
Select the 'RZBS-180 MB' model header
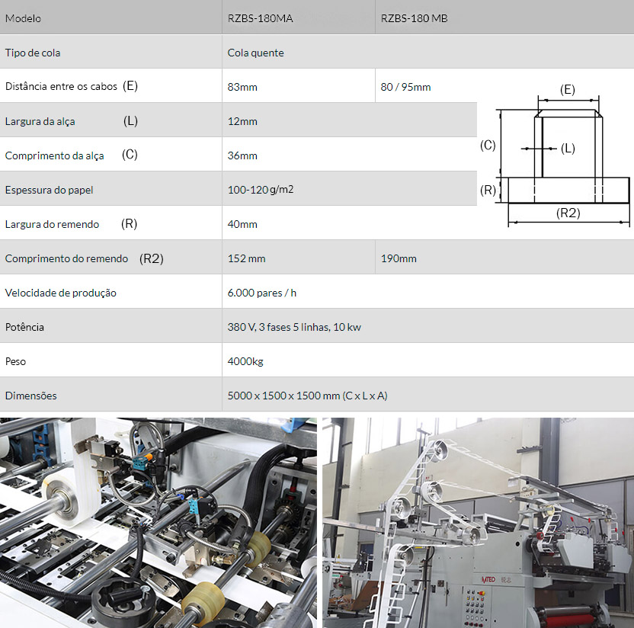(x=414, y=18)
